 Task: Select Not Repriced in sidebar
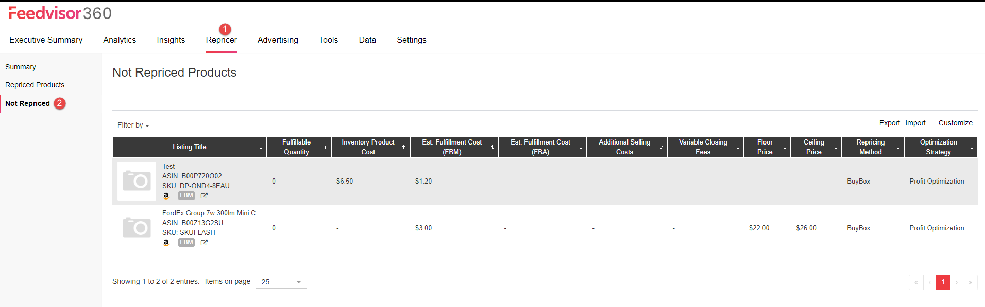coord(28,103)
